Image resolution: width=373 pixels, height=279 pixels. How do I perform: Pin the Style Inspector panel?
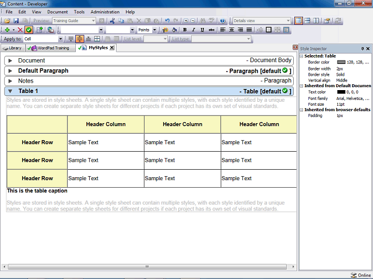coord(363,49)
